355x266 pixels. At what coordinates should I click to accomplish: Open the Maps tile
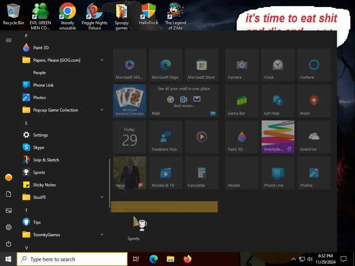pyautogui.click(x=314, y=101)
